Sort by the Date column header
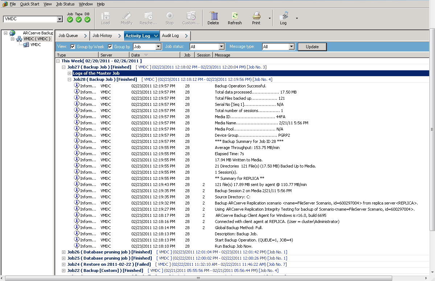 pos(155,55)
